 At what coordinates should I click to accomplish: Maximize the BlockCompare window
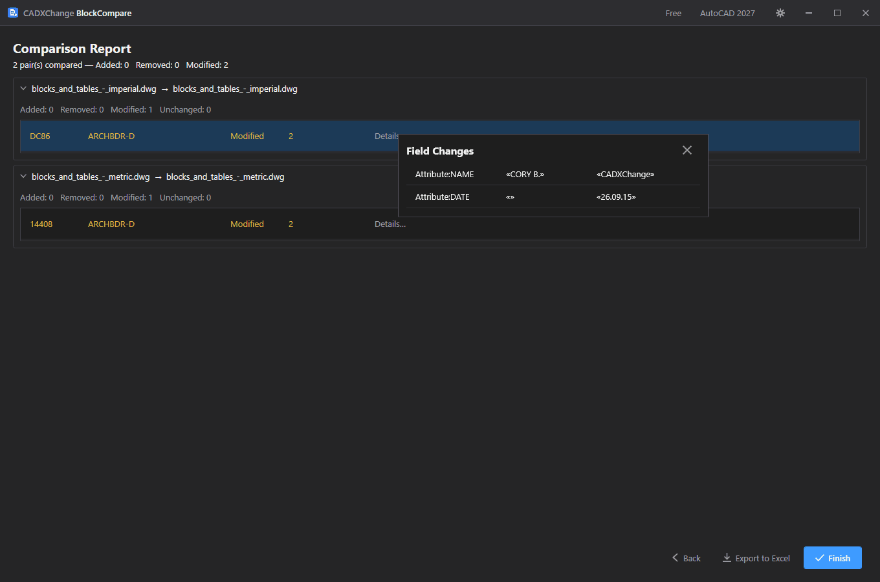[x=837, y=13]
